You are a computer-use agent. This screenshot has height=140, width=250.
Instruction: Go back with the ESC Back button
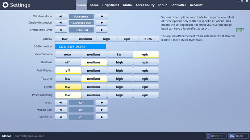(x=238, y=136)
